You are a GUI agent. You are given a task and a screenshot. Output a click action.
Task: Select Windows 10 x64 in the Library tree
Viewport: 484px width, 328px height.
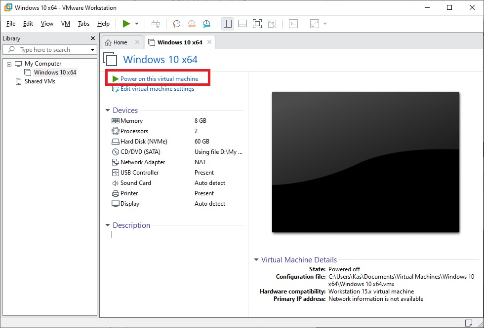55,73
